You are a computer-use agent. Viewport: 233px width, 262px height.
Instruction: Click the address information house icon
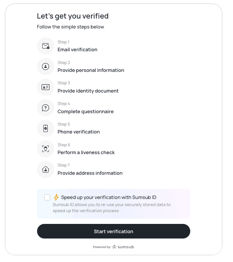click(x=46, y=169)
